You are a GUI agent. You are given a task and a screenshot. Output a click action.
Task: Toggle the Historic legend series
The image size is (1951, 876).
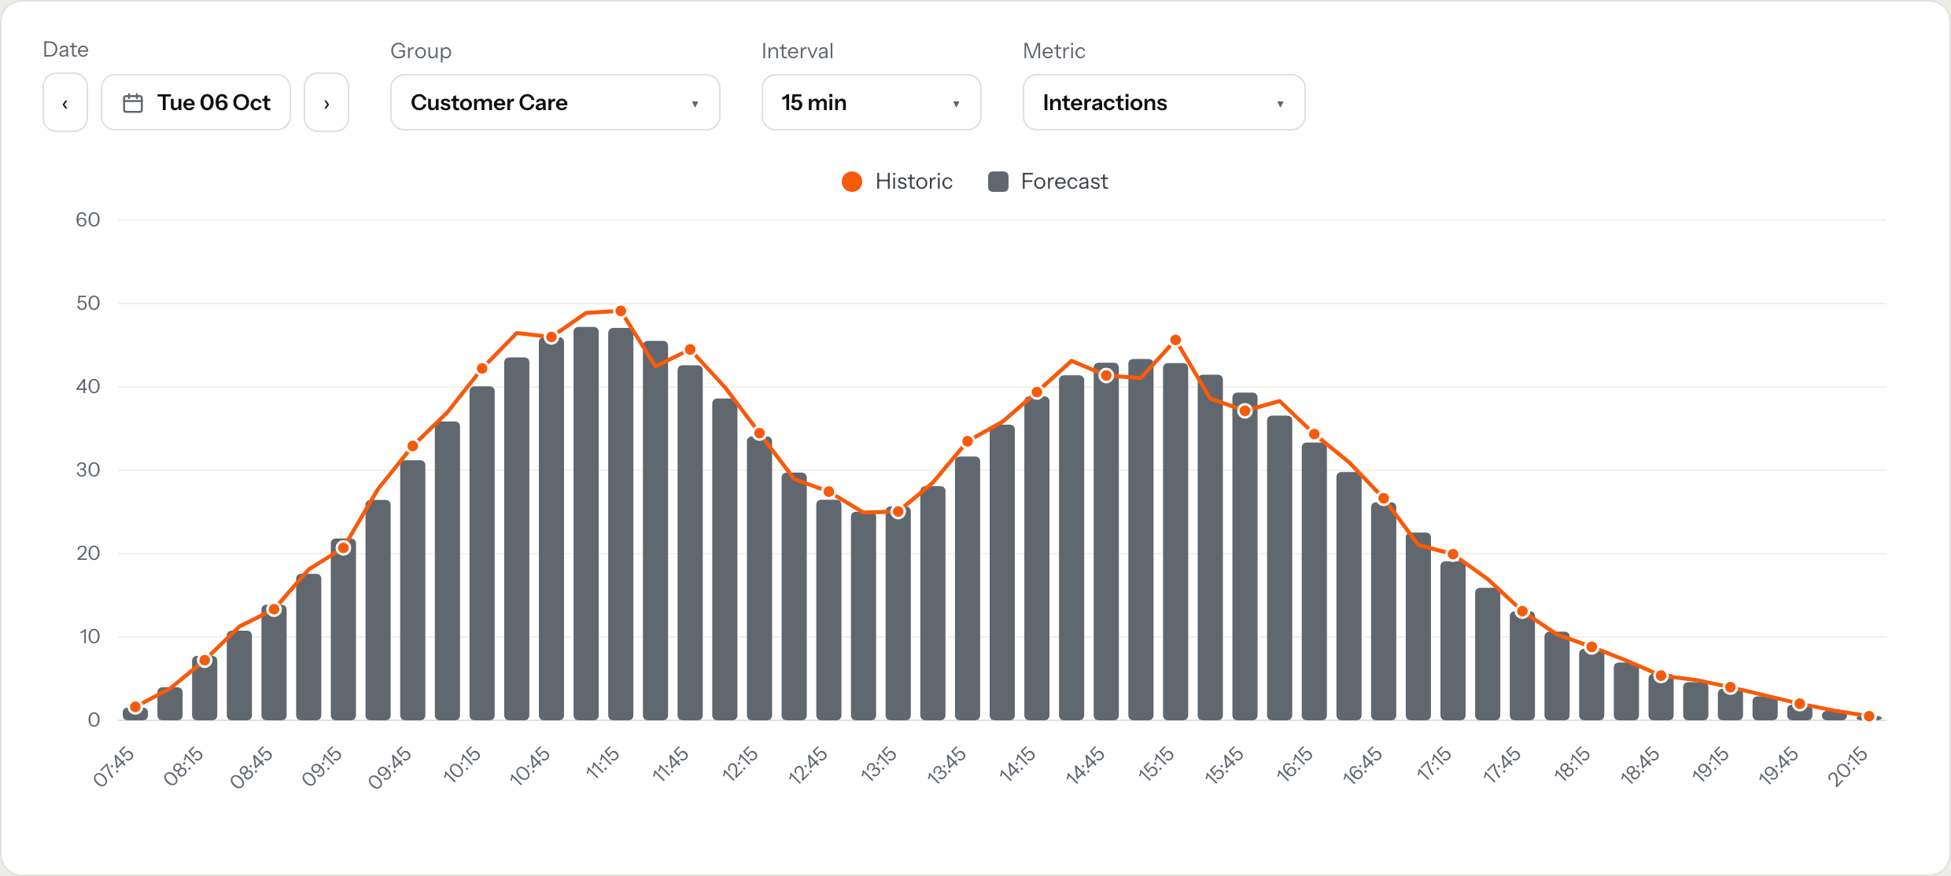[897, 182]
